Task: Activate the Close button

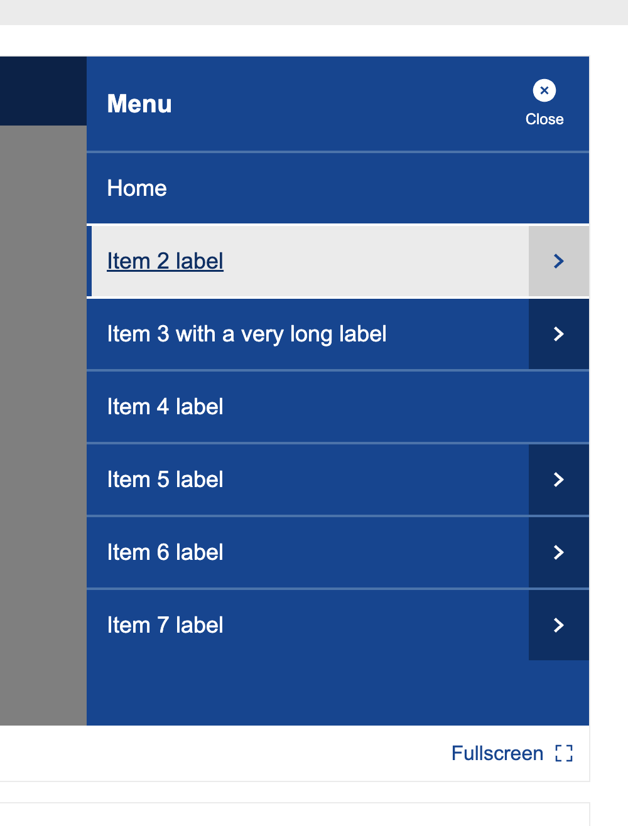Action: tap(544, 104)
